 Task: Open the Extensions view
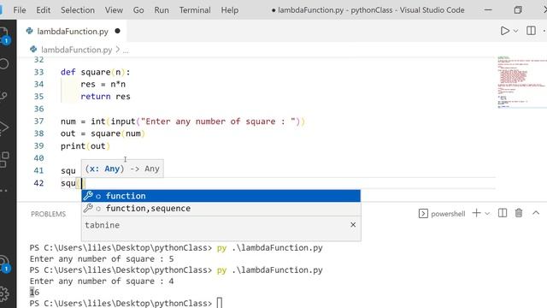[x=4, y=159]
